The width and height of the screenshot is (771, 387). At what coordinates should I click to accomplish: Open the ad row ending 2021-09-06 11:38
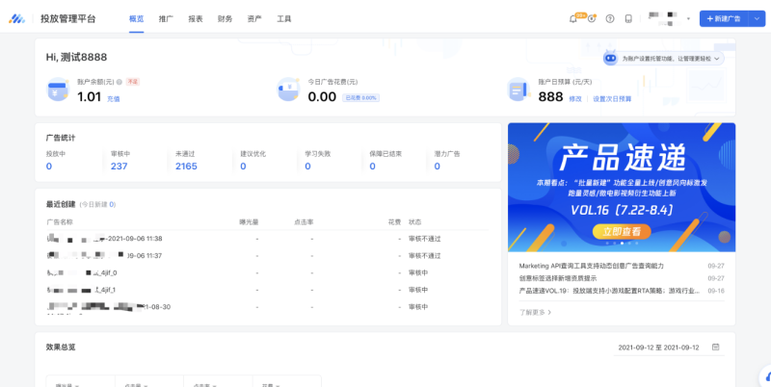[104, 239]
